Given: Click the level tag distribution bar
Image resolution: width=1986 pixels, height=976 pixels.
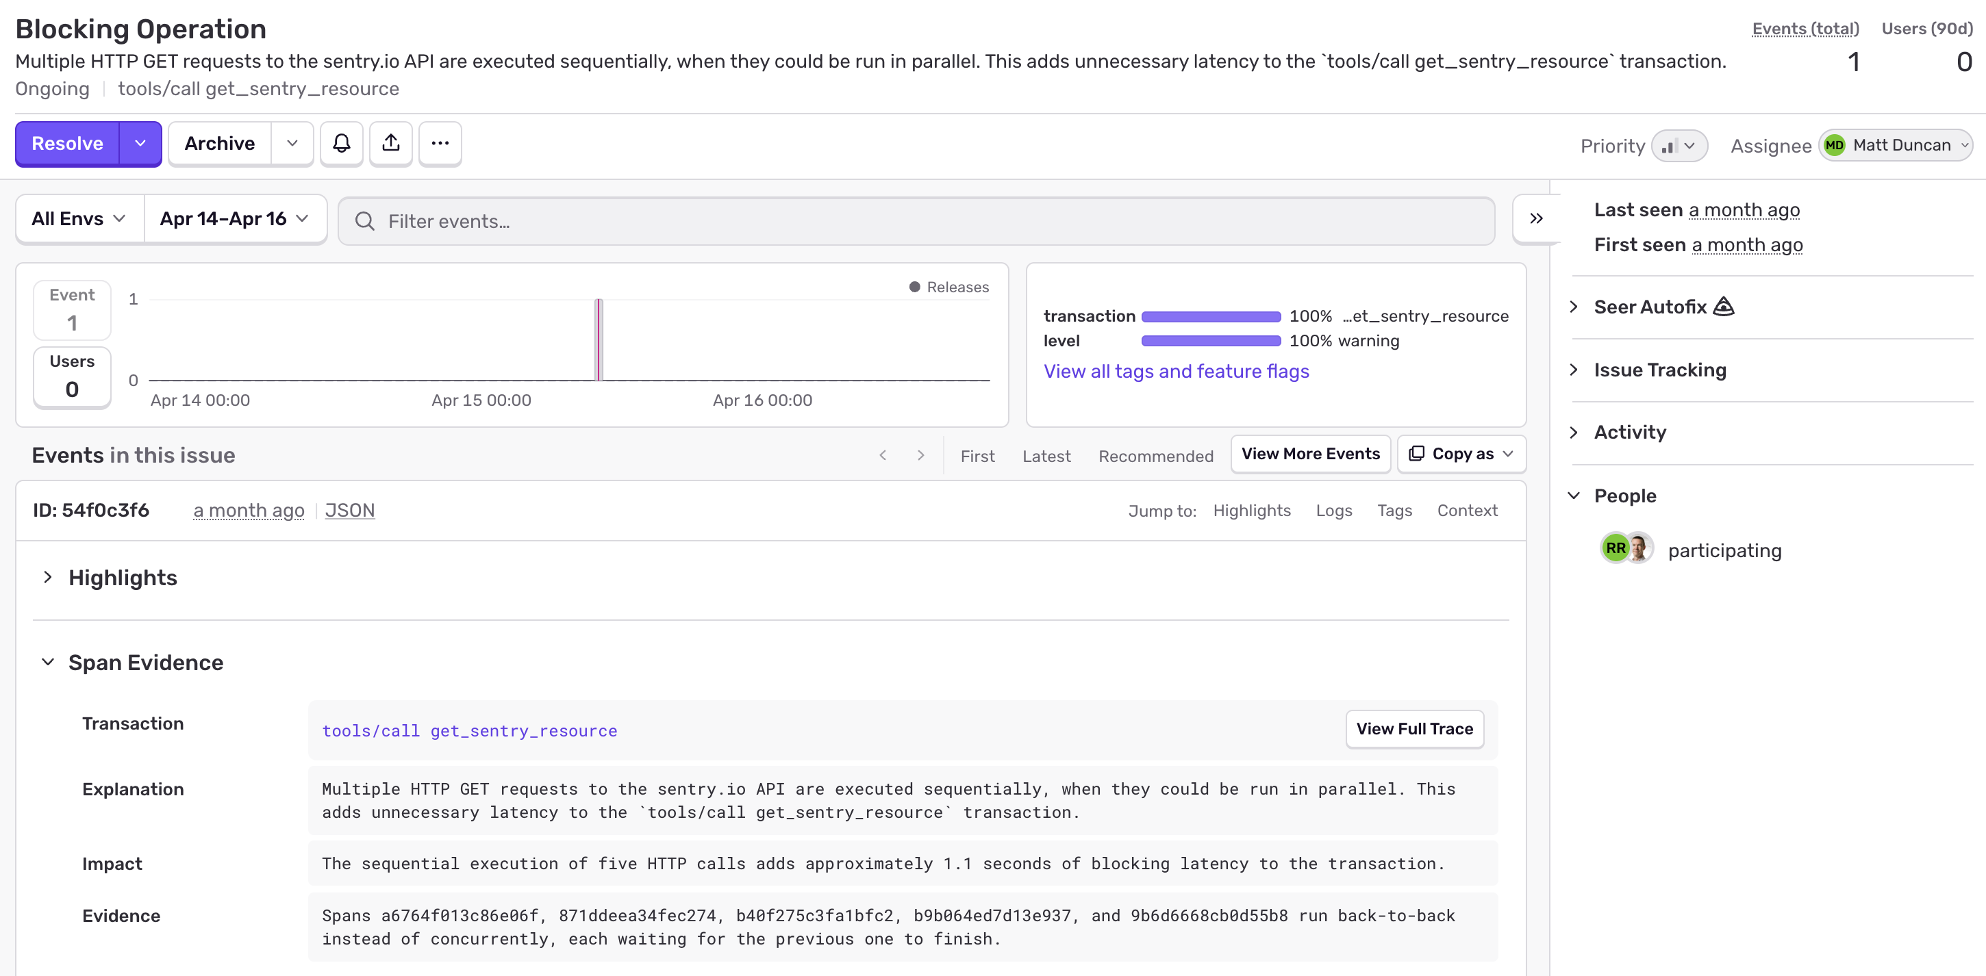Looking at the screenshot, I should click(1210, 342).
